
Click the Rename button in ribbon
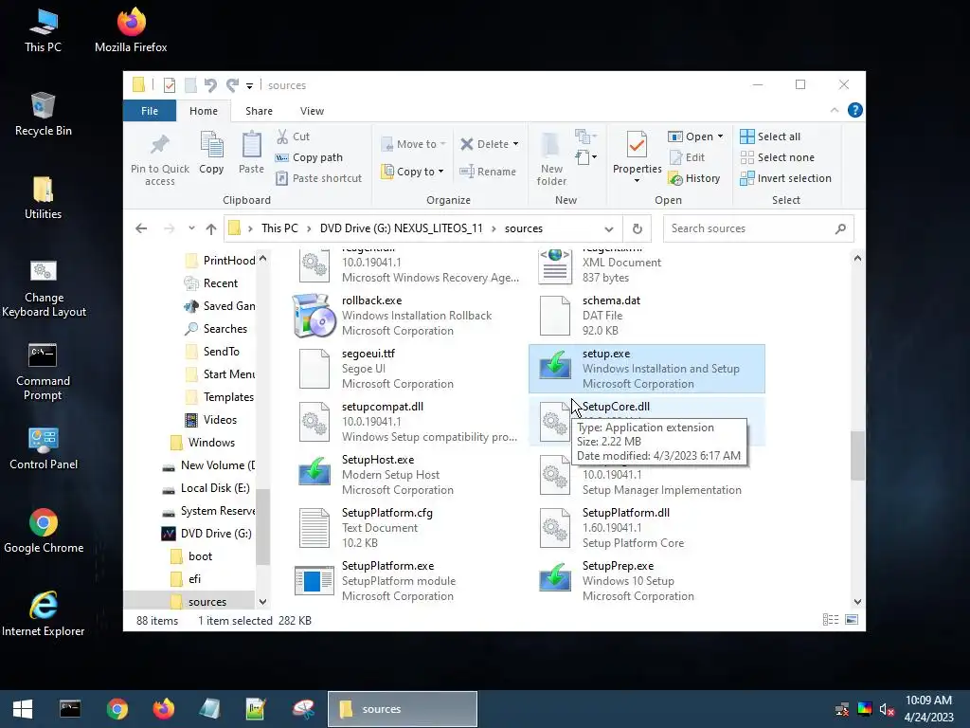[x=488, y=172]
